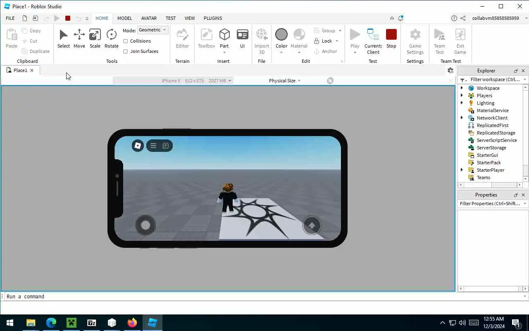The height and width of the screenshot is (331, 529).
Task: Tap the mobile jump button
Action: [x=312, y=225]
